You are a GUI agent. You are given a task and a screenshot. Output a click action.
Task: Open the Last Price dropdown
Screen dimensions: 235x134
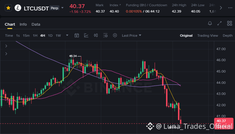coord(131,36)
